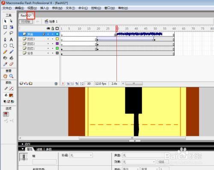Hide the 声音 layer using its eye dot

coord(48,34)
